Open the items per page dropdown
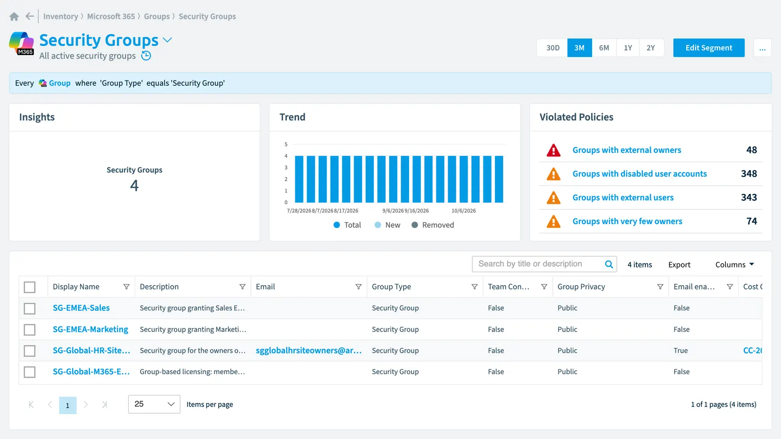The height and width of the screenshot is (439, 781). (x=154, y=404)
